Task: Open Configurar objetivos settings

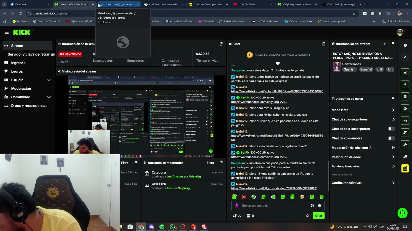Action: tap(363, 183)
